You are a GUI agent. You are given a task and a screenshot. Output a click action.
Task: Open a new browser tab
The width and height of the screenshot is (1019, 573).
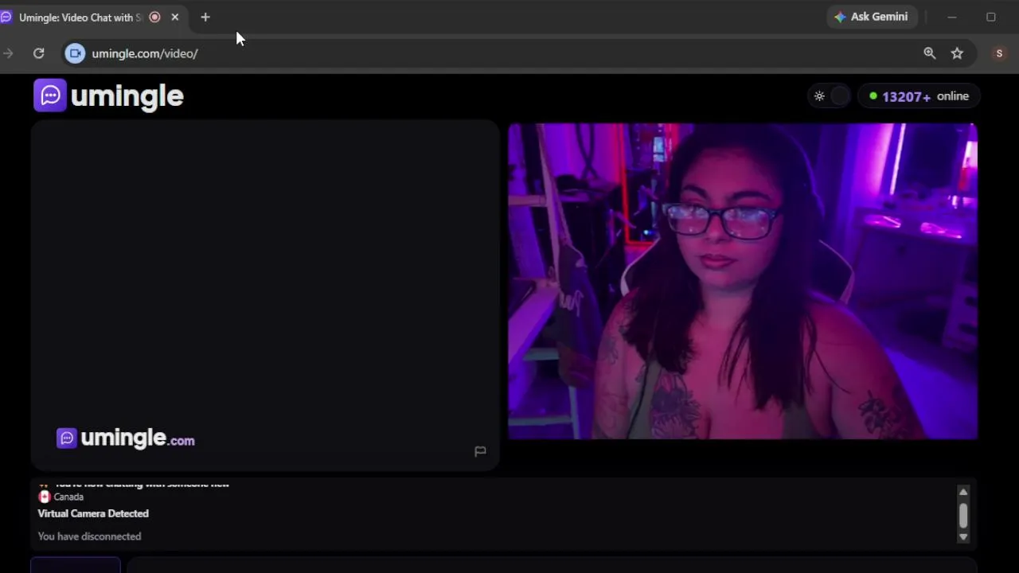coord(205,17)
